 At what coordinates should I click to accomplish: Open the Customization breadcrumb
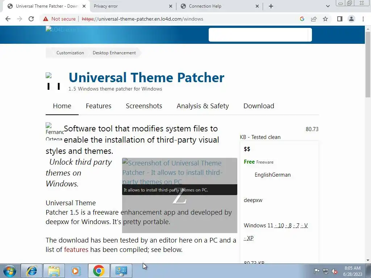[x=70, y=53]
